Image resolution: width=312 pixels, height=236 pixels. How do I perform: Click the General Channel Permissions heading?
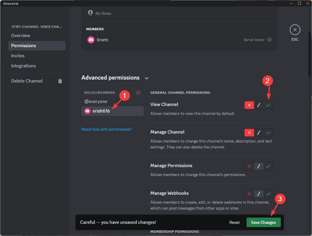(180, 93)
